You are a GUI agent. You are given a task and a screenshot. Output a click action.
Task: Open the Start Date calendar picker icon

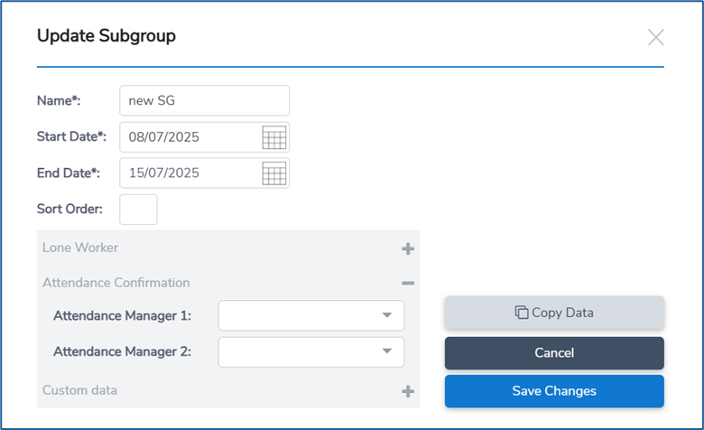coord(273,137)
